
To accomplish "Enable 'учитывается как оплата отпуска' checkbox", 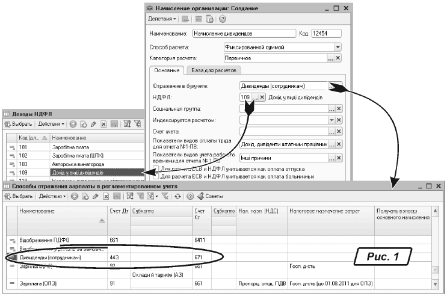I will pyautogui.click(x=156, y=170).
